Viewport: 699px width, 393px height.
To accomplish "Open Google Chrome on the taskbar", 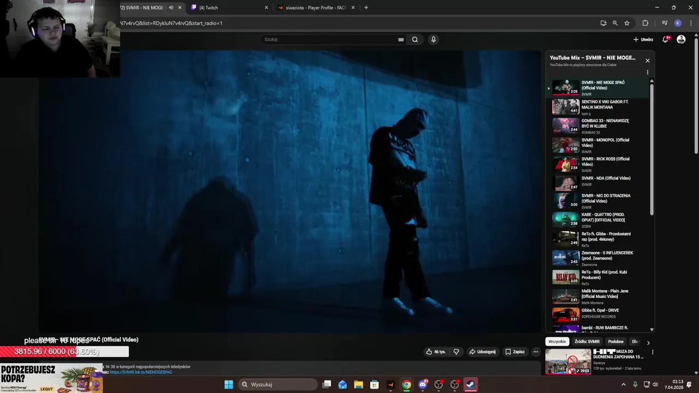I will pyautogui.click(x=406, y=384).
